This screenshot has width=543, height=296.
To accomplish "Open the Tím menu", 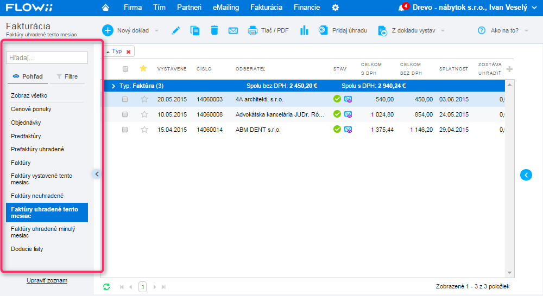I will coord(159,7).
